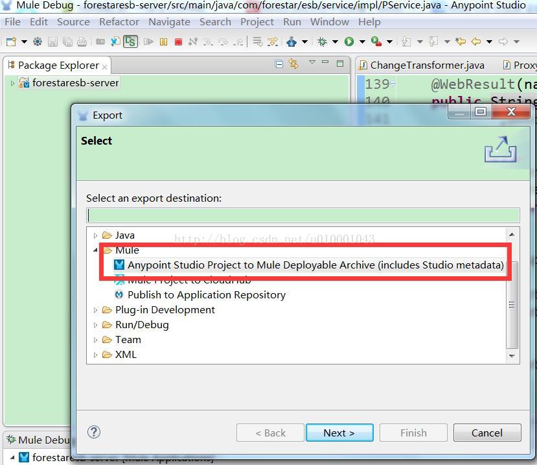Click the Step Over debug icon
This screenshot has height=465, width=537.
223,42
